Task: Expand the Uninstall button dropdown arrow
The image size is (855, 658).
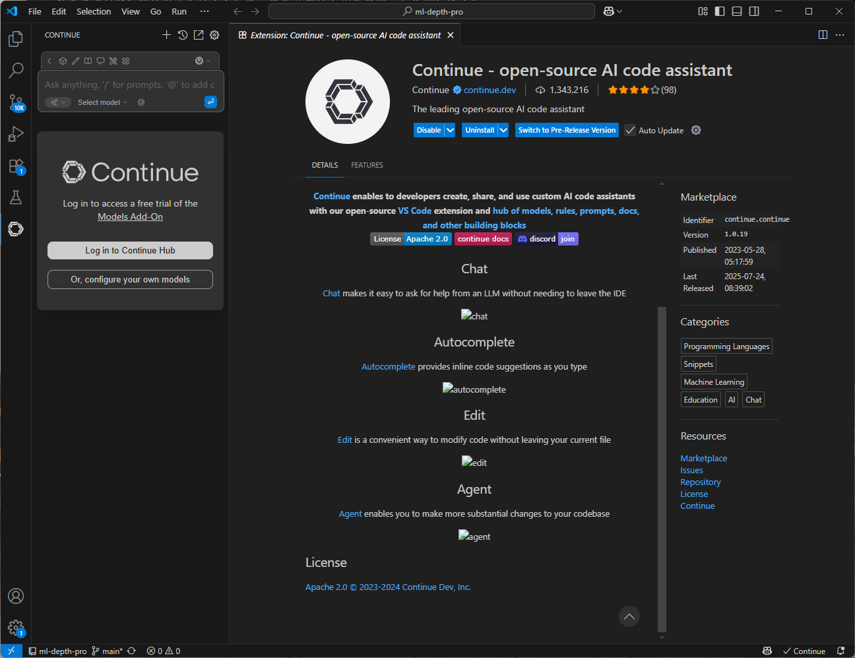Action: [x=503, y=130]
